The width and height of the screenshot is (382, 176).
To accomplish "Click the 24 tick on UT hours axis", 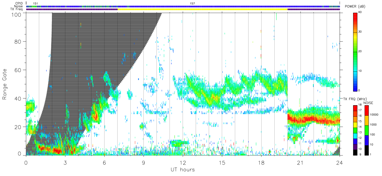I will click(340, 163).
